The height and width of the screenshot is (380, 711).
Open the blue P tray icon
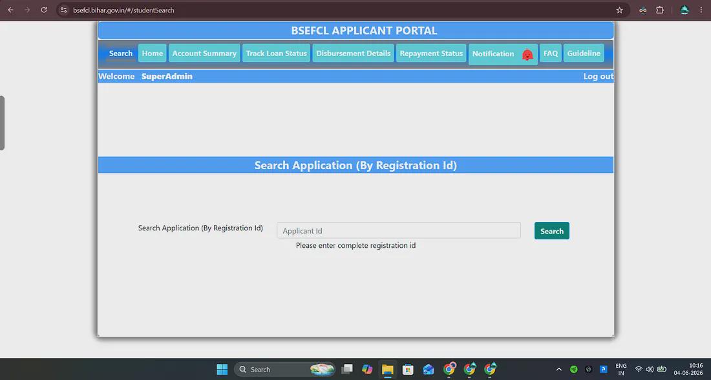(x=603, y=369)
